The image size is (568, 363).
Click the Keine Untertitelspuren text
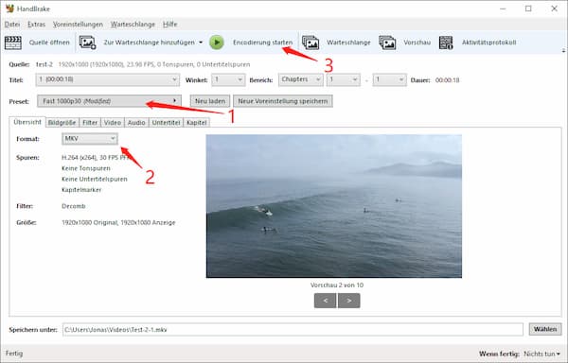coord(95,180)
